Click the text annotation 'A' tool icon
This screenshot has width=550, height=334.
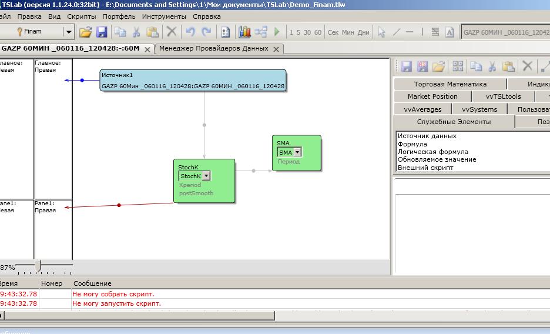pyautogui.click(x=450, y=32)
